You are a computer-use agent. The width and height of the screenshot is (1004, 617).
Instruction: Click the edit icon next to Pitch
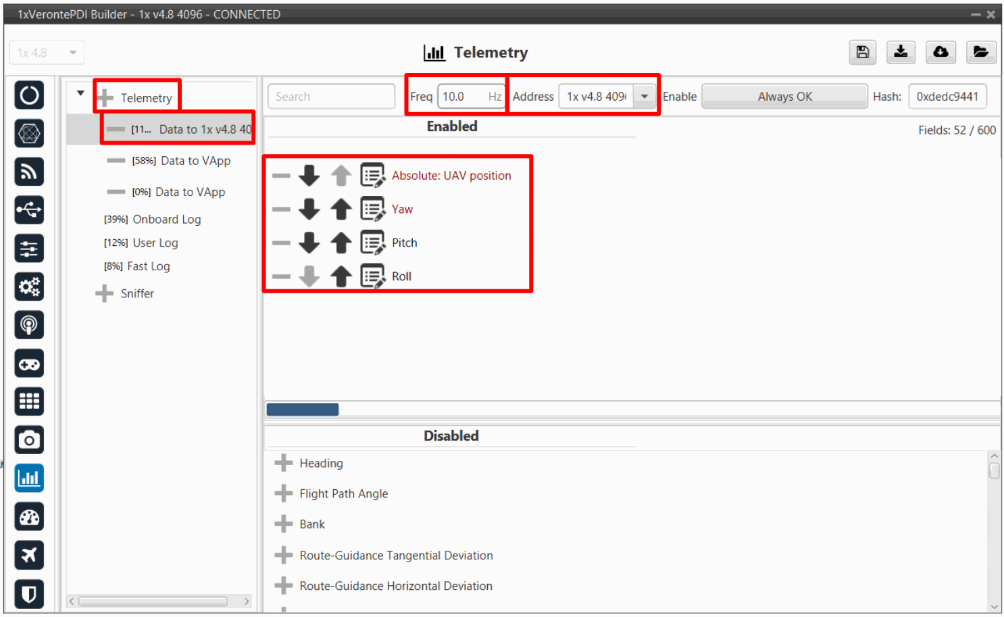coord(372,243)
